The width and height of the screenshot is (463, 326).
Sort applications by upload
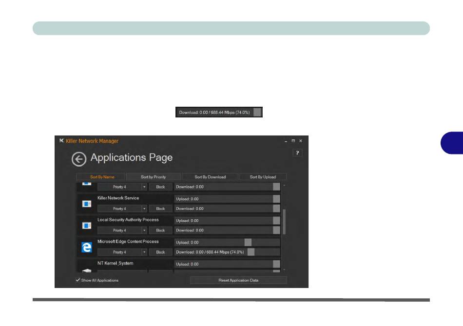point(263,177)
